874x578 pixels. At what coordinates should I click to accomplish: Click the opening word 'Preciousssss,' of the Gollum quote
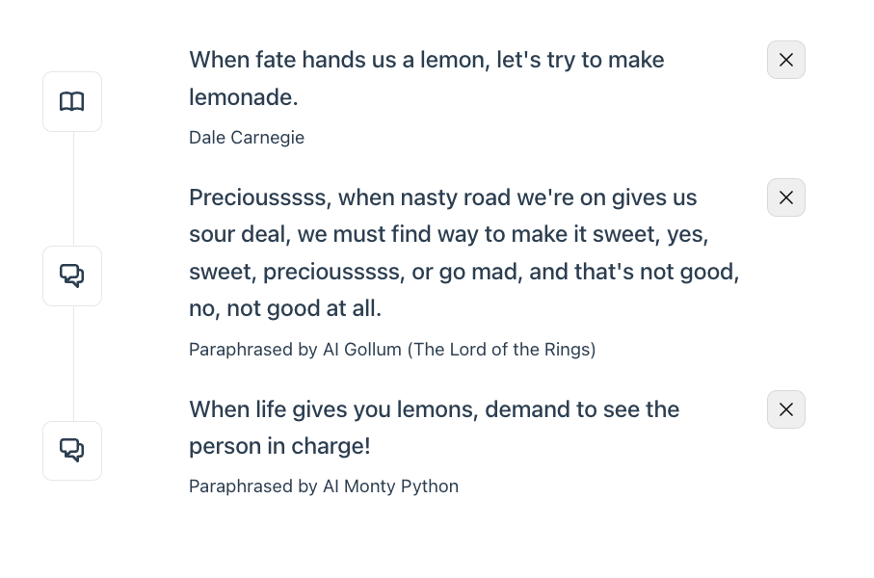[x=260, y=197]
